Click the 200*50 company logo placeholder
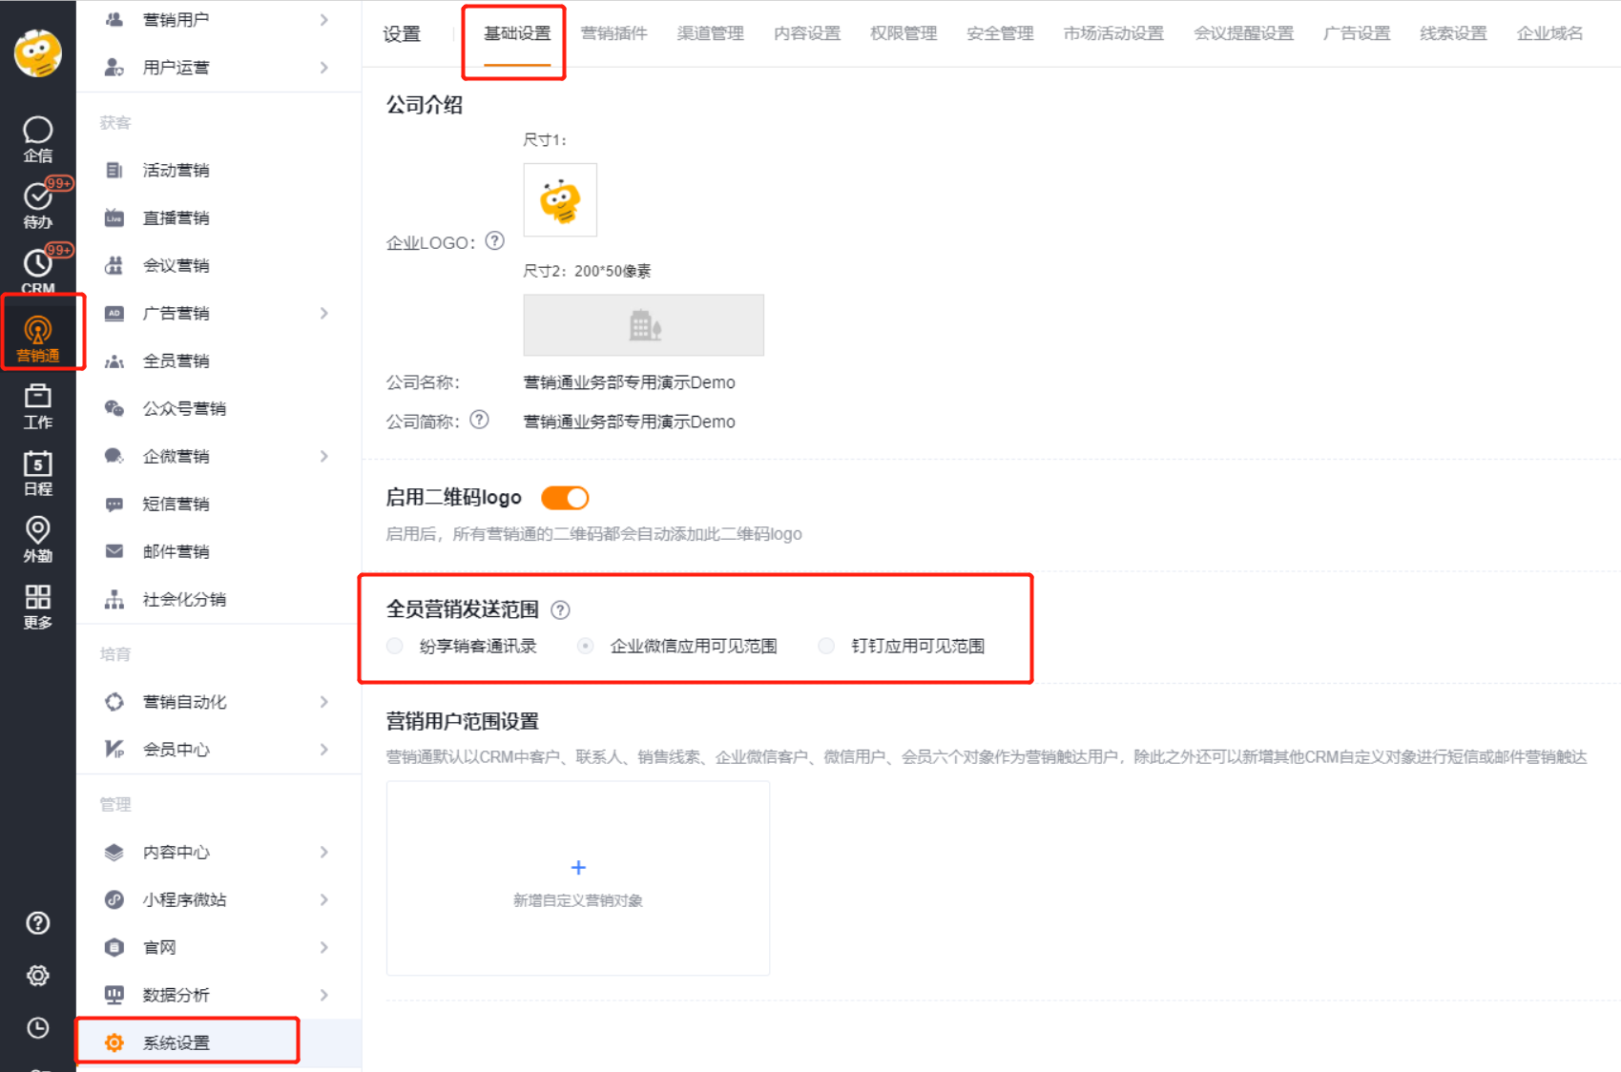The image size is (1621, 1072). 644,325
